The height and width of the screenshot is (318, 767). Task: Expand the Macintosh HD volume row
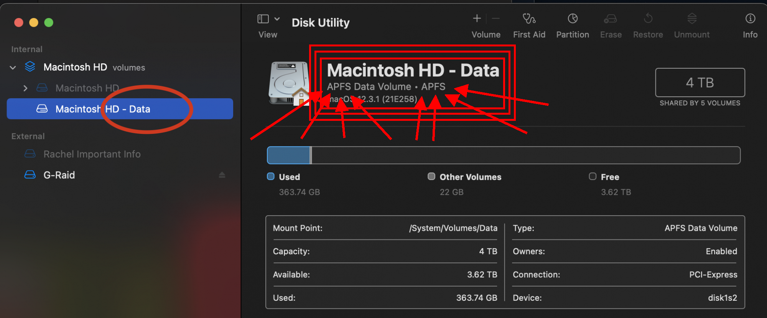tap(25, 88)
